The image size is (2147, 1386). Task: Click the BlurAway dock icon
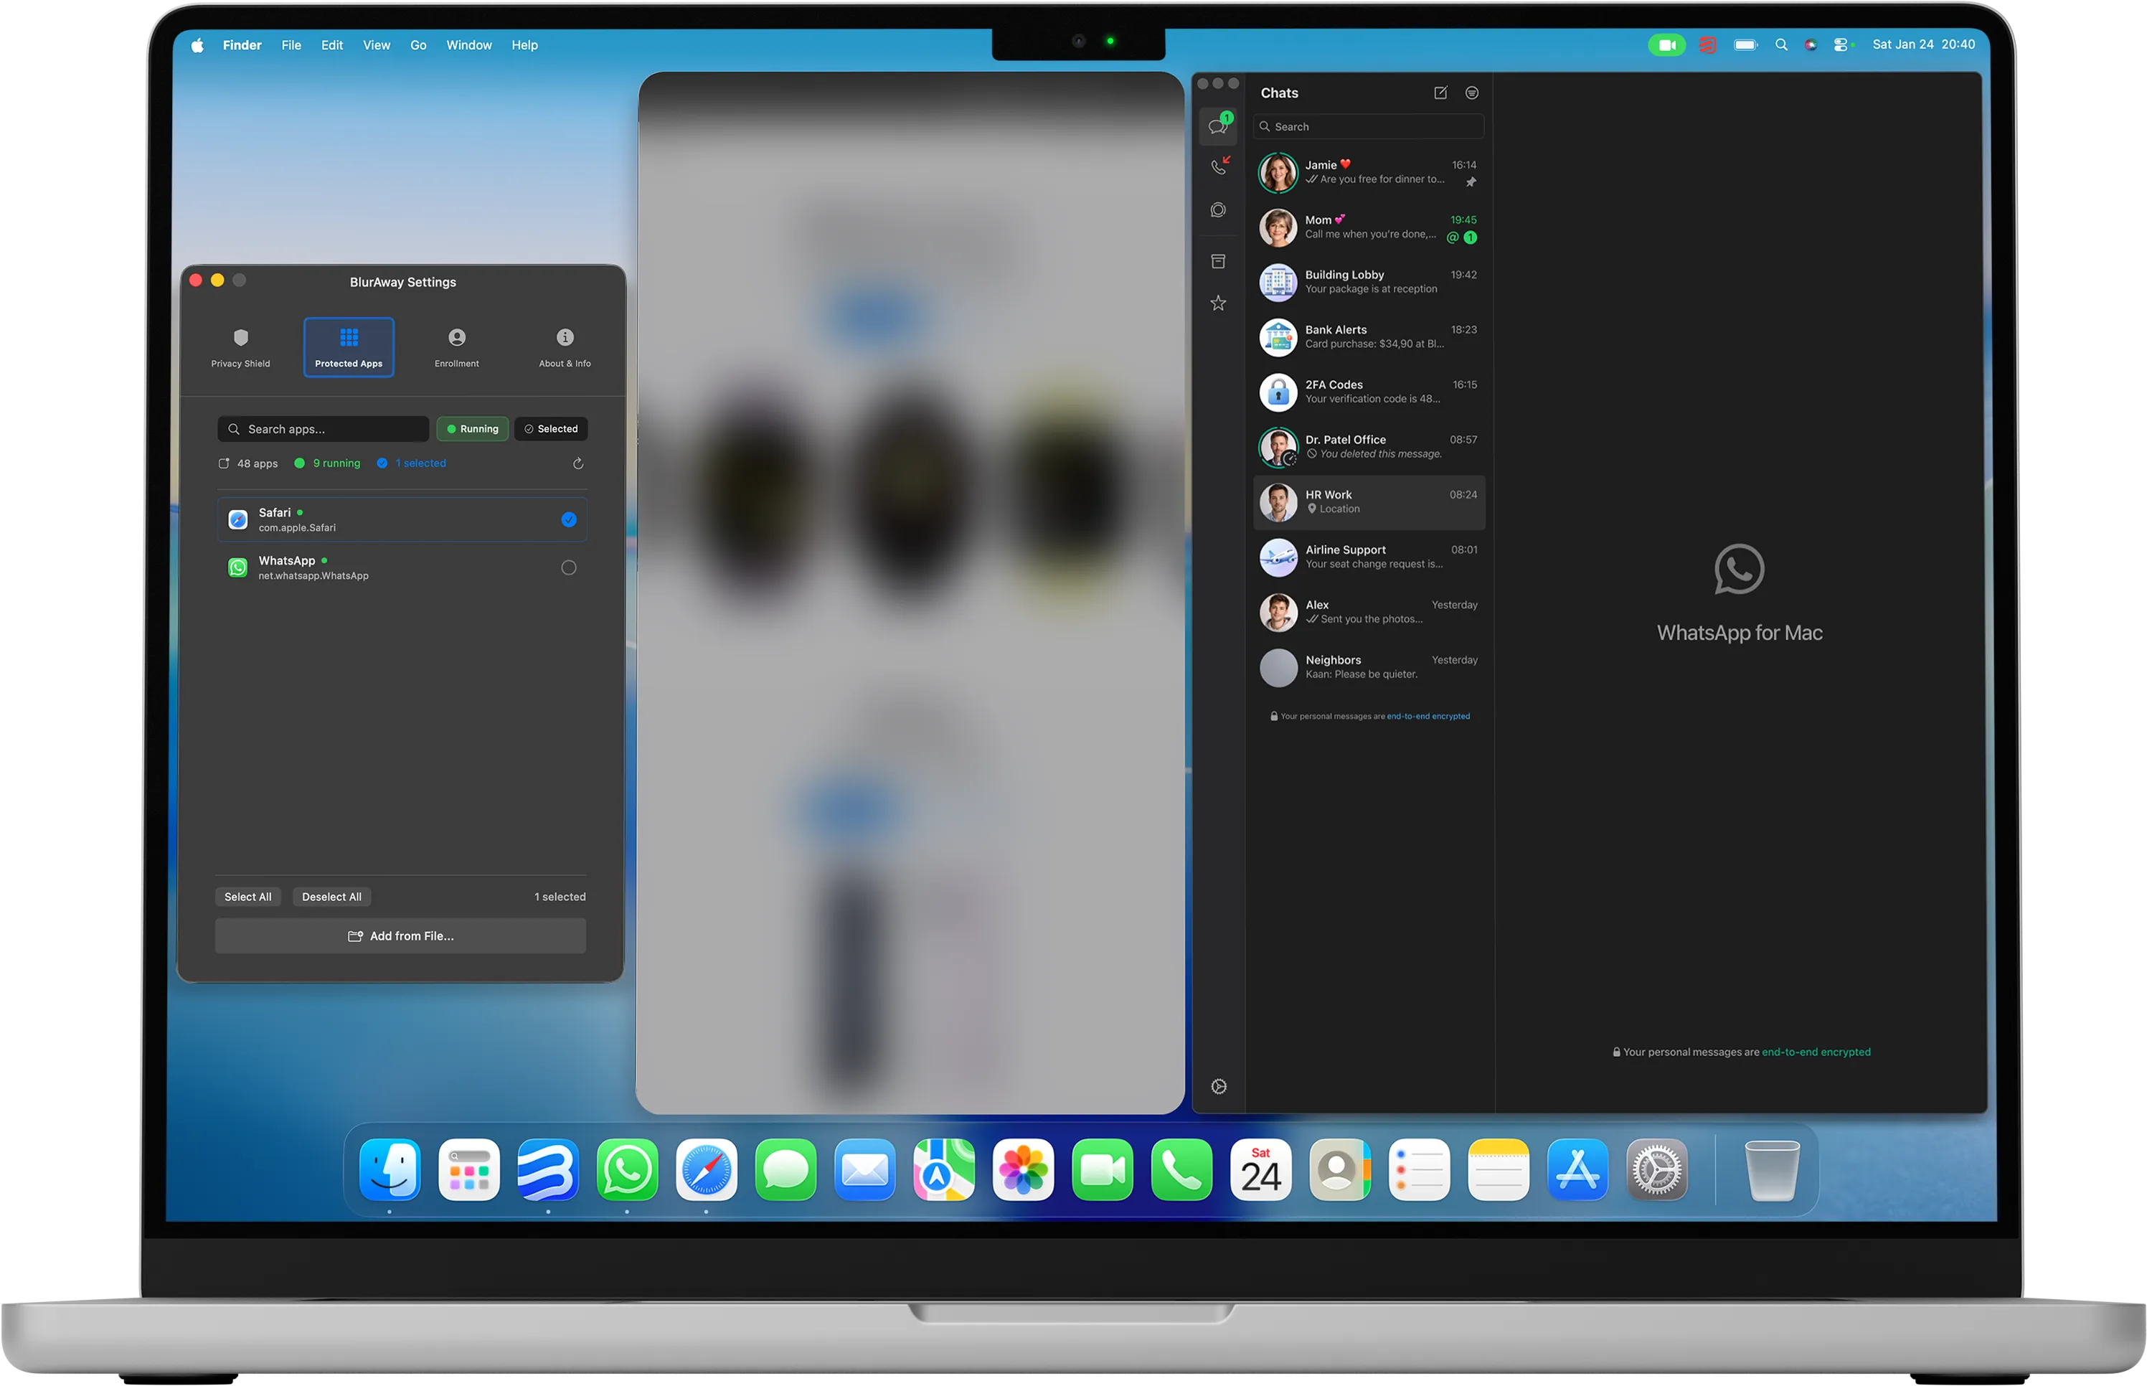pos(548,1170)
